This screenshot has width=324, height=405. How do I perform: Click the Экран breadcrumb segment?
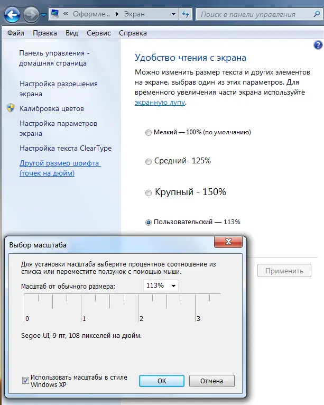tap(134, 14)
